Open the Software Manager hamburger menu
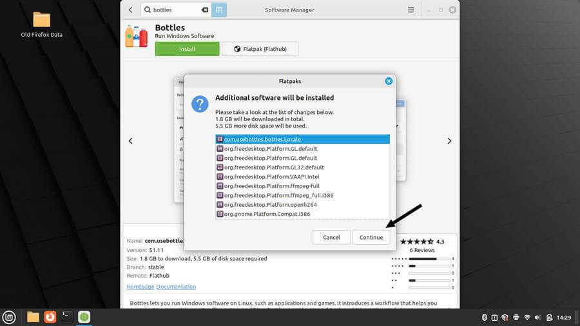Viewport: 580px width, 326px height. (411, 10)
